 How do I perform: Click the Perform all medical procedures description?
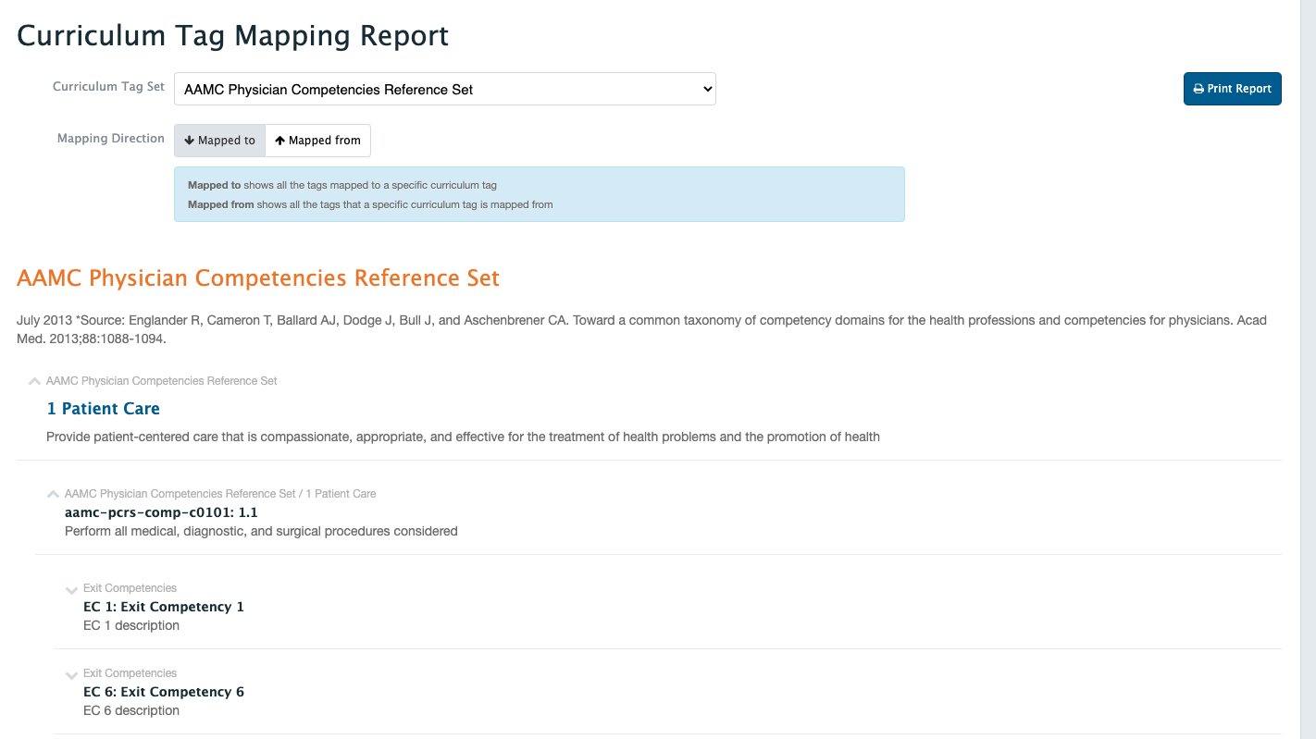pos(261,531)
